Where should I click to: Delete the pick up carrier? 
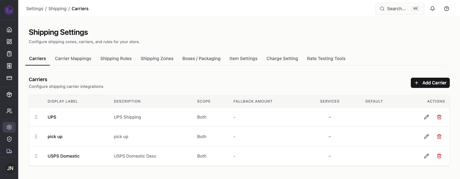439,136
